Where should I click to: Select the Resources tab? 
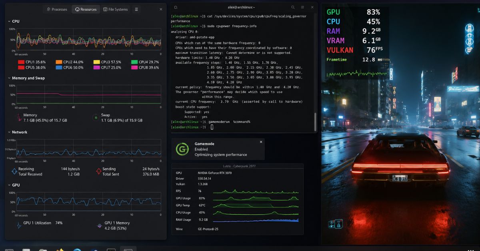tap(86, 9)
